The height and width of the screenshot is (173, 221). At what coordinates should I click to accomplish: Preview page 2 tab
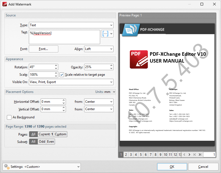click(126, 155)
